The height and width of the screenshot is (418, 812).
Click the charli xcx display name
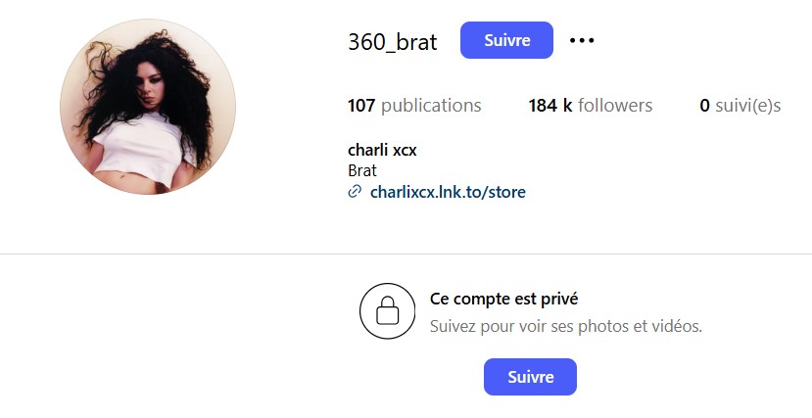(382, 150)
